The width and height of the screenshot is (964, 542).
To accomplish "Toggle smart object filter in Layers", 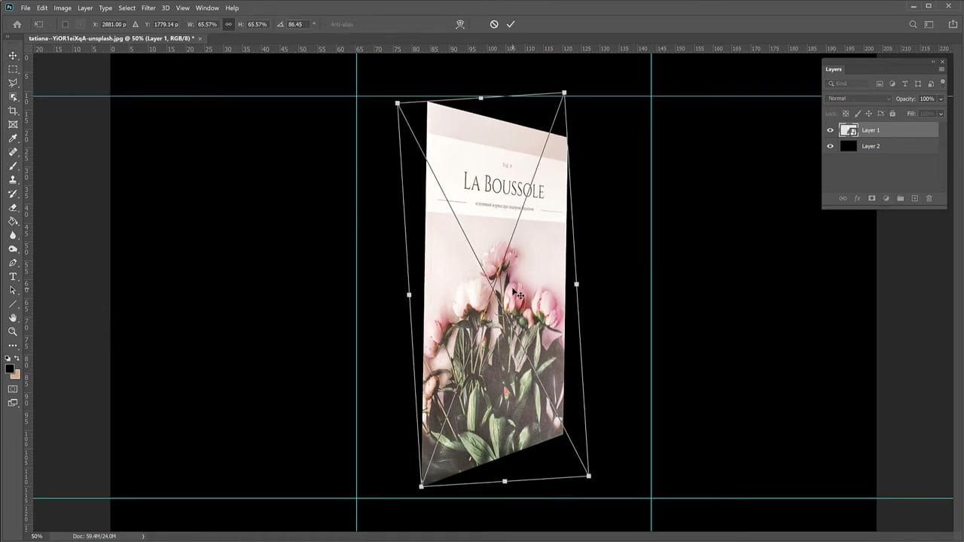I will 931,84.
